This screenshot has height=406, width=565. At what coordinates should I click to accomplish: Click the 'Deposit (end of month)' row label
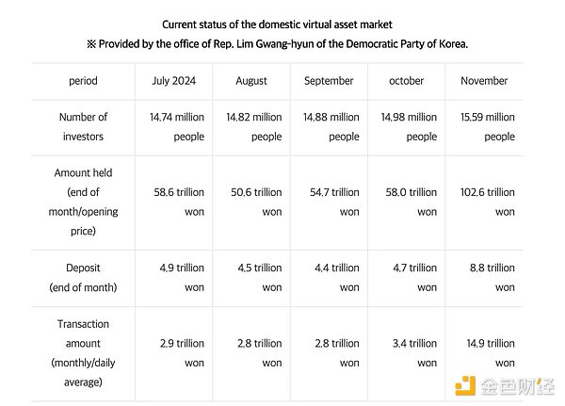pos(83,277)
